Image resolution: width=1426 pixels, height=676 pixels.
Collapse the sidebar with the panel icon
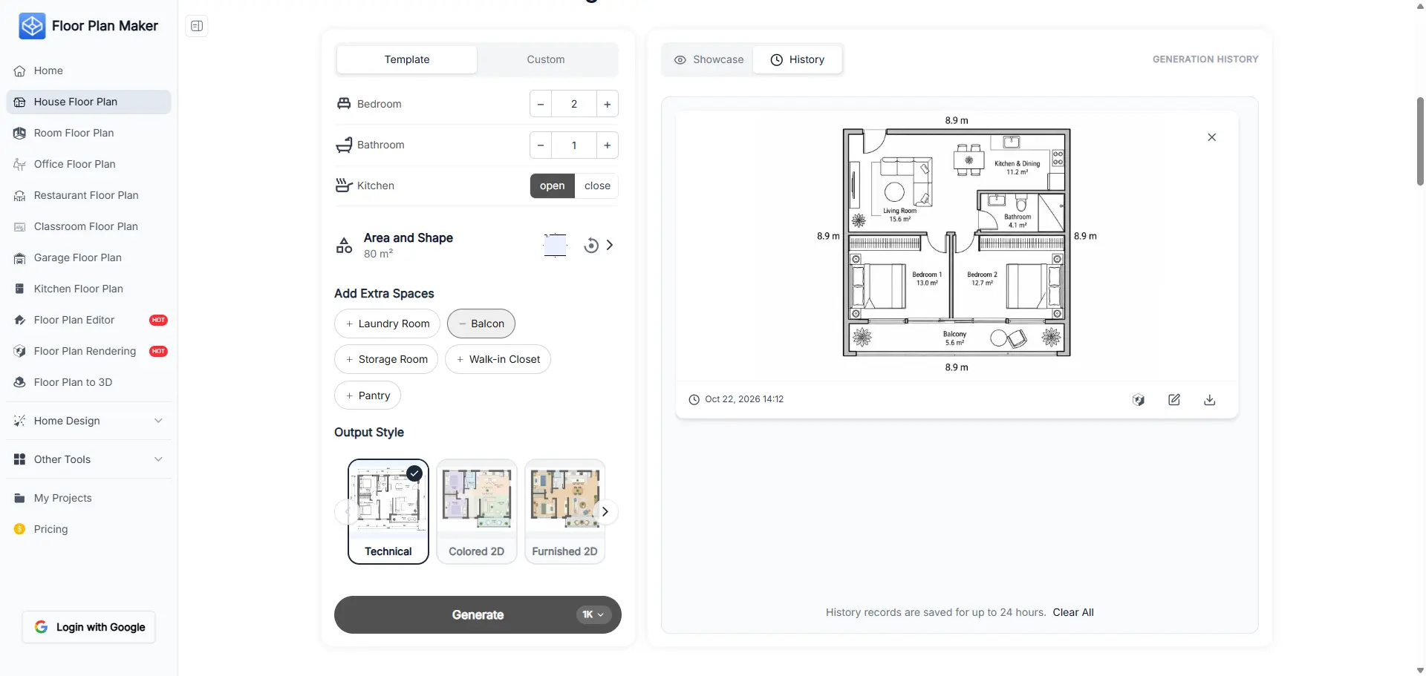pos(197,26)
